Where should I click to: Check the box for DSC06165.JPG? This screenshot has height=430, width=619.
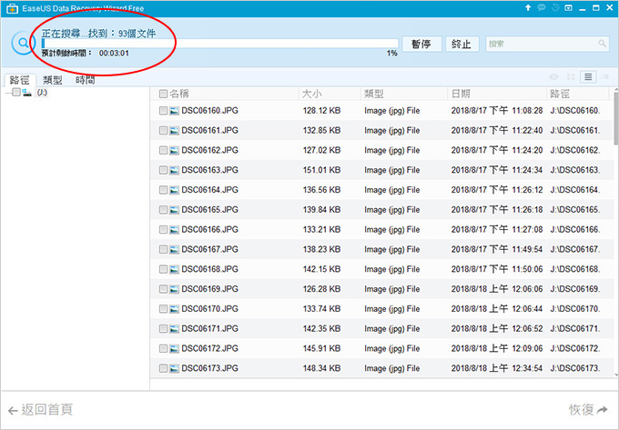pyautogui.click(x=163, y=210)
